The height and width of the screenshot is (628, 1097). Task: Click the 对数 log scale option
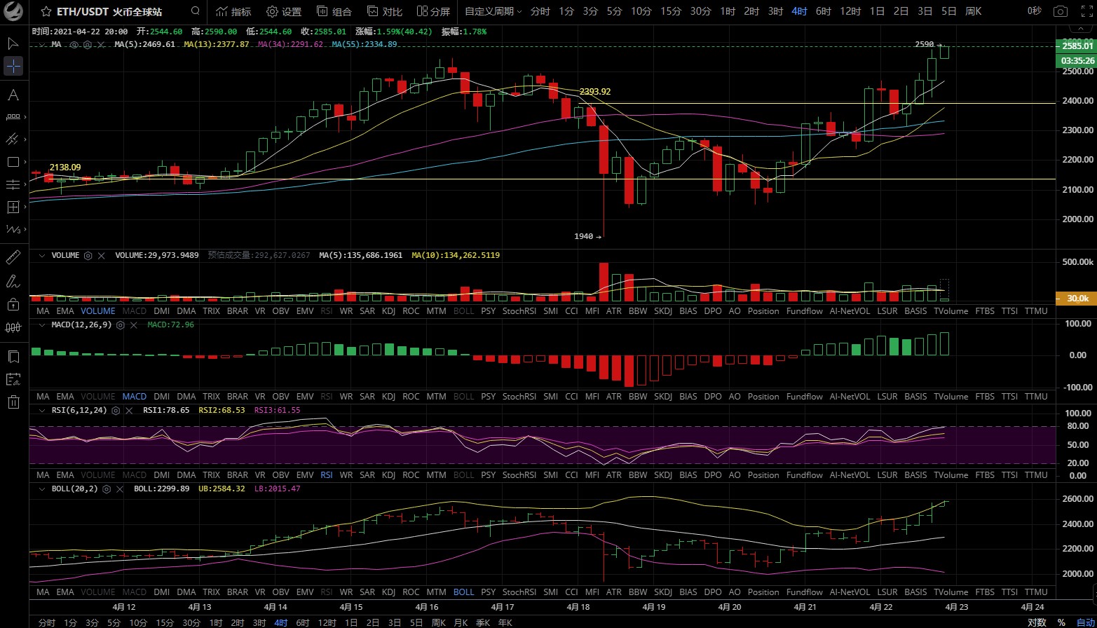[1037, 622]
